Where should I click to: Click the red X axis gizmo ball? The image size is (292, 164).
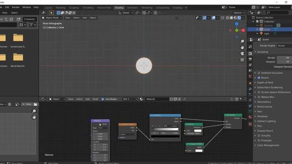(x=243, y=31)
